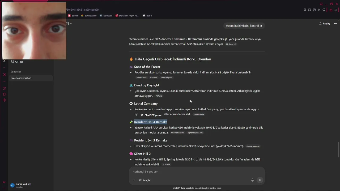Image resolution: width=340 pixels, height=191 pixels.
Task: Select the Greet conversation chat
Action: (x=30, y=78)
